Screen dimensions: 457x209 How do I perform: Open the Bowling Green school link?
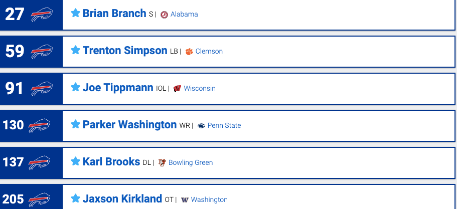[191, 163]
